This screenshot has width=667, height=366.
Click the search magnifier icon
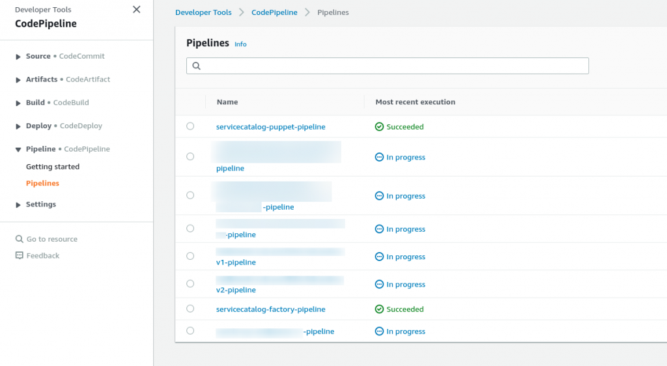point(196,66)
